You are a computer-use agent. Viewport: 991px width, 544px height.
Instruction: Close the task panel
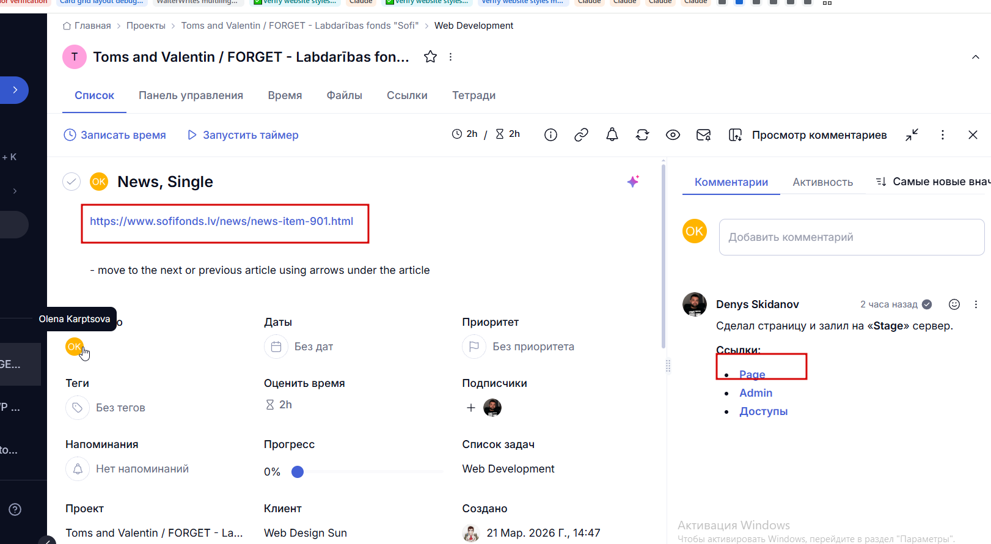click(x=973, y=134)
